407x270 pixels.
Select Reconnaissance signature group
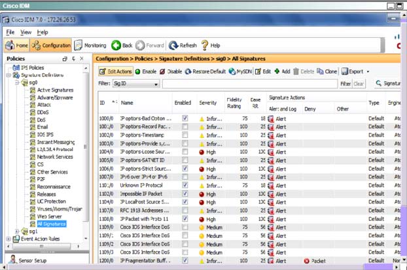coord(54,187)
